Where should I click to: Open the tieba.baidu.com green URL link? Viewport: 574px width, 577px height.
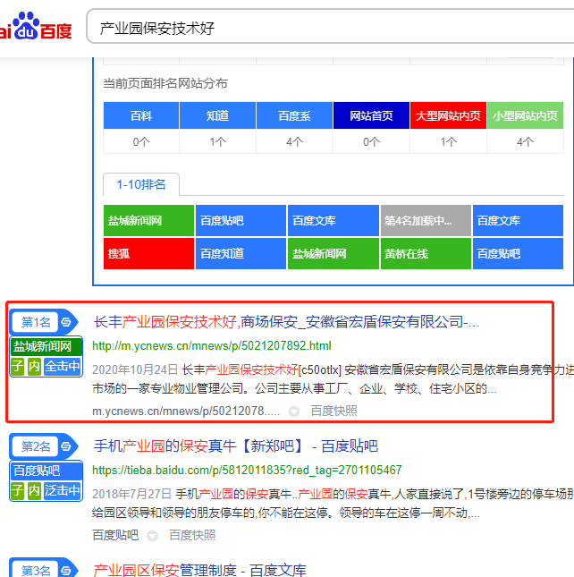247,470
